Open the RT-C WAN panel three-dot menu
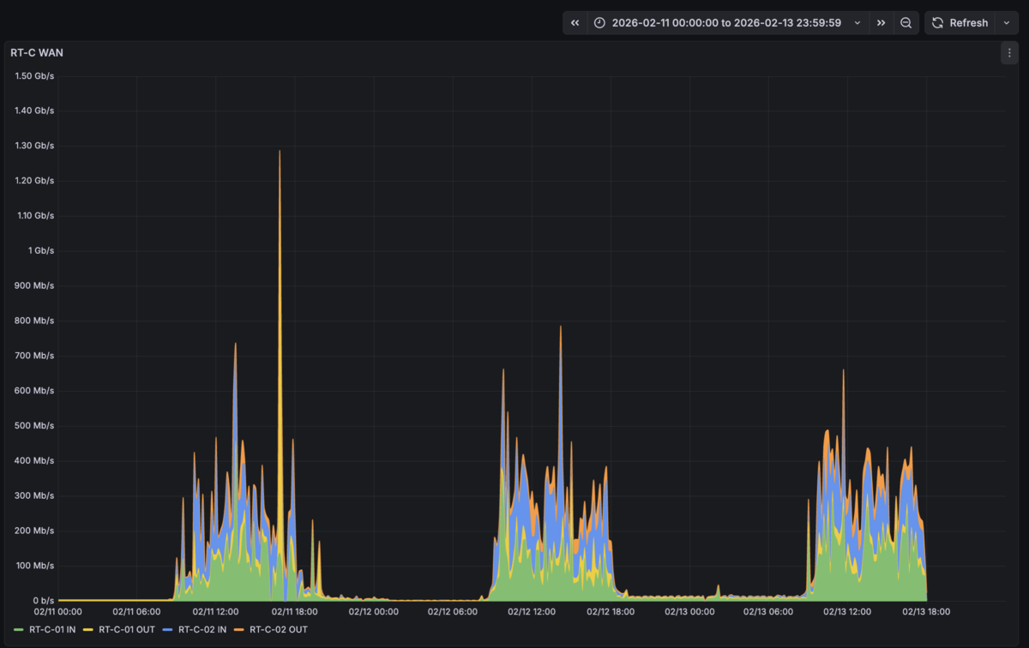 coord(1009,53)
